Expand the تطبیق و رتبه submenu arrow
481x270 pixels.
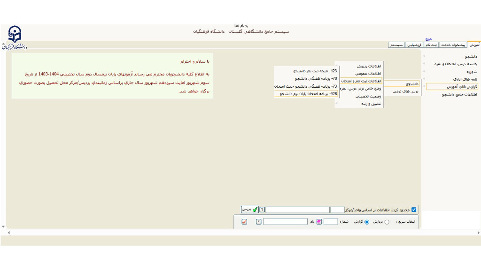pyautogui.click(x=337, y=103)
